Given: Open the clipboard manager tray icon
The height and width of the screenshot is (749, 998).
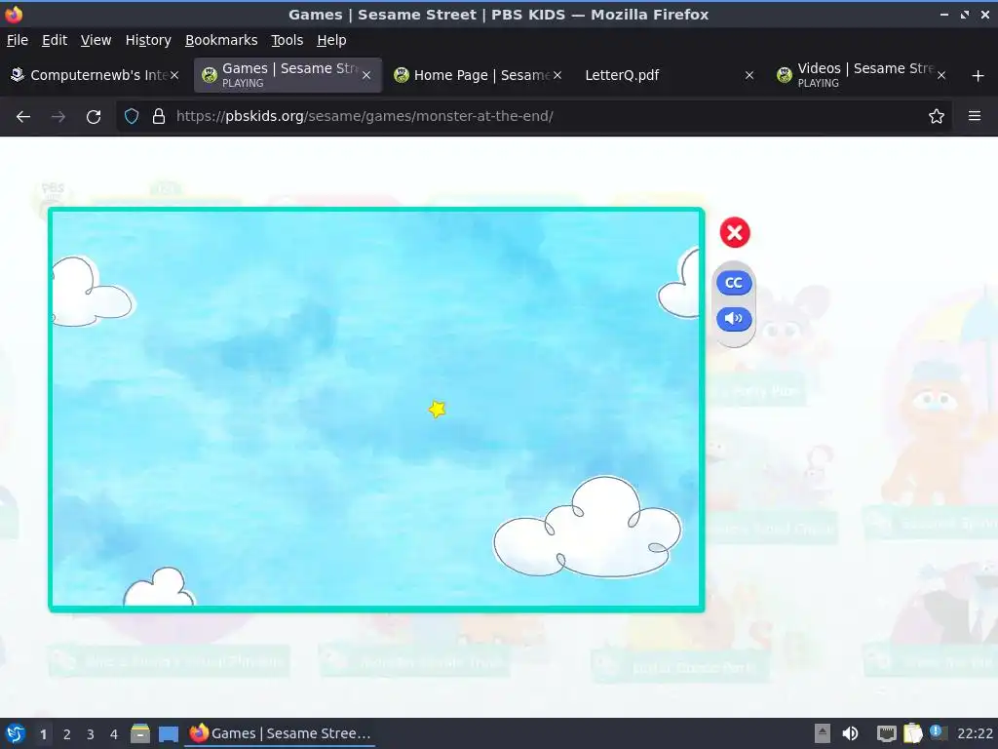Looking at the screenshot, I should pyautogui.click(x=912, y=733).
